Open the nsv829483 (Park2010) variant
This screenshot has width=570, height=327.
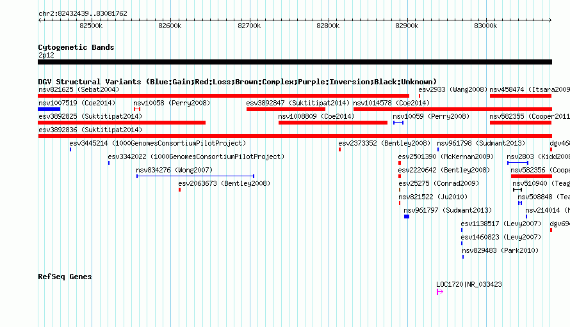500,250
